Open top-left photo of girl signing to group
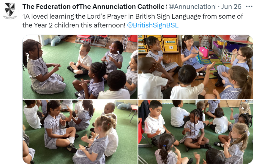 80,67
